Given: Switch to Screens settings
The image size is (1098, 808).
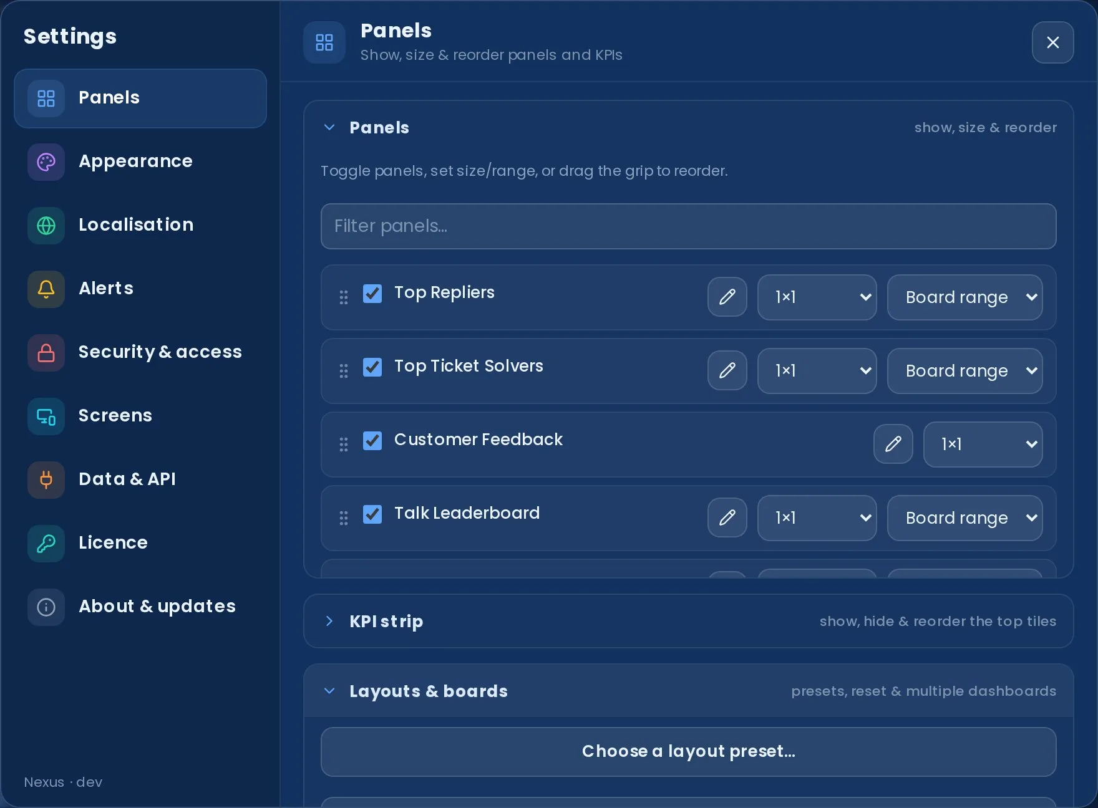Looking at the screenshot, I should (140, 416).
